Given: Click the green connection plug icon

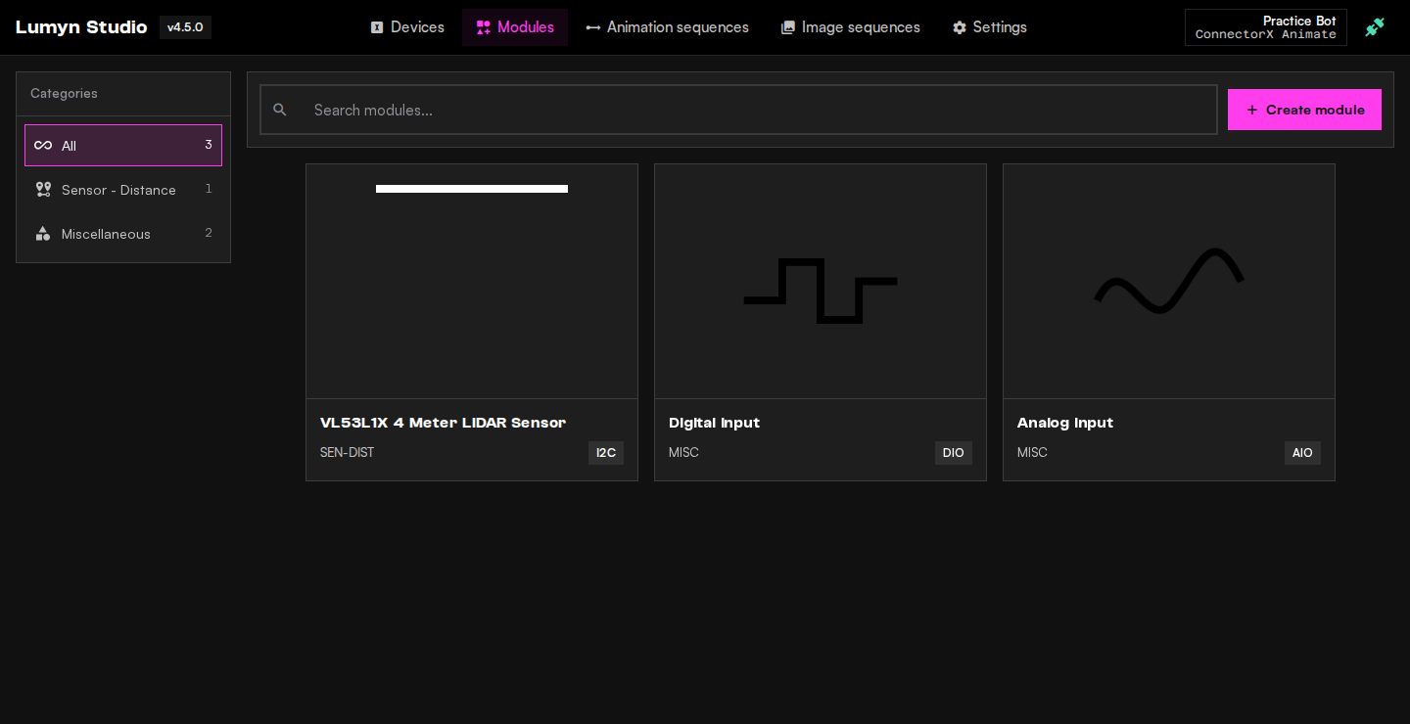Looking at the screenshot, I should click(x=1375, y=27).
